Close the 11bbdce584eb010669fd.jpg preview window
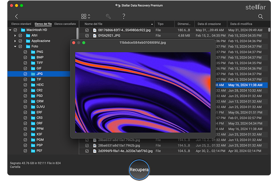This screenshot has height=181, width=271. (74, 43)
